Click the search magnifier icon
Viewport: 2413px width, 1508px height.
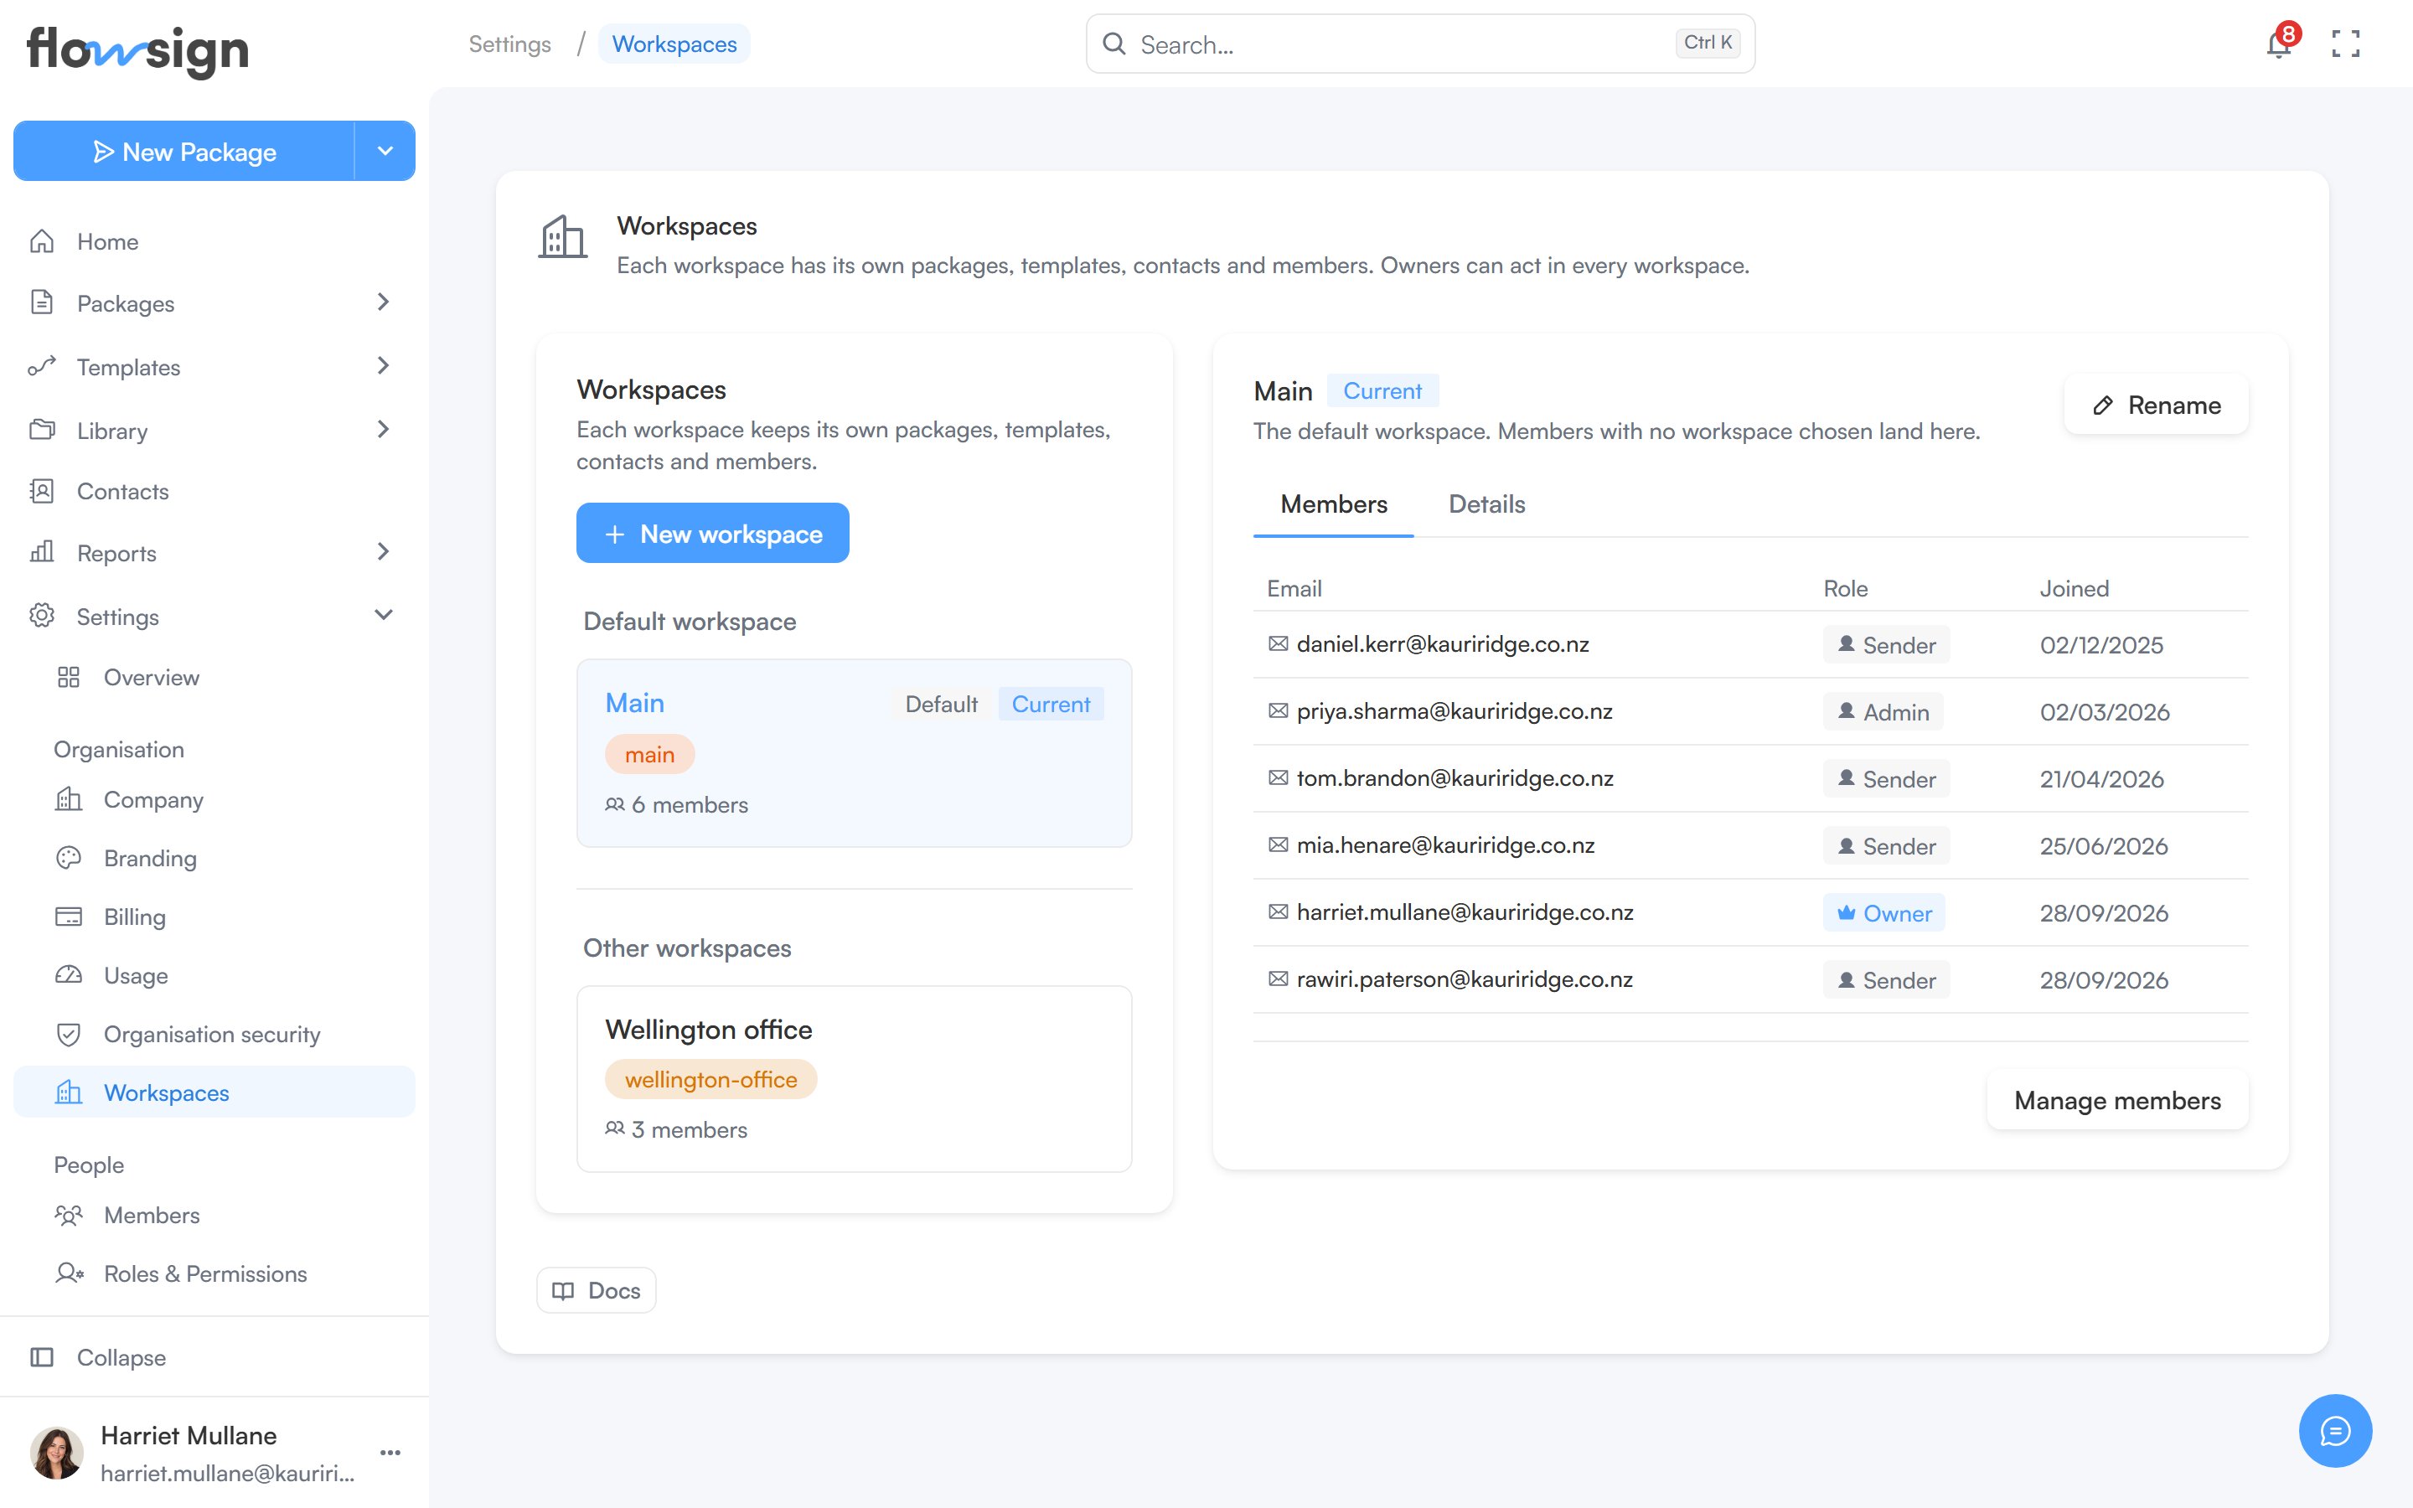1113,44
